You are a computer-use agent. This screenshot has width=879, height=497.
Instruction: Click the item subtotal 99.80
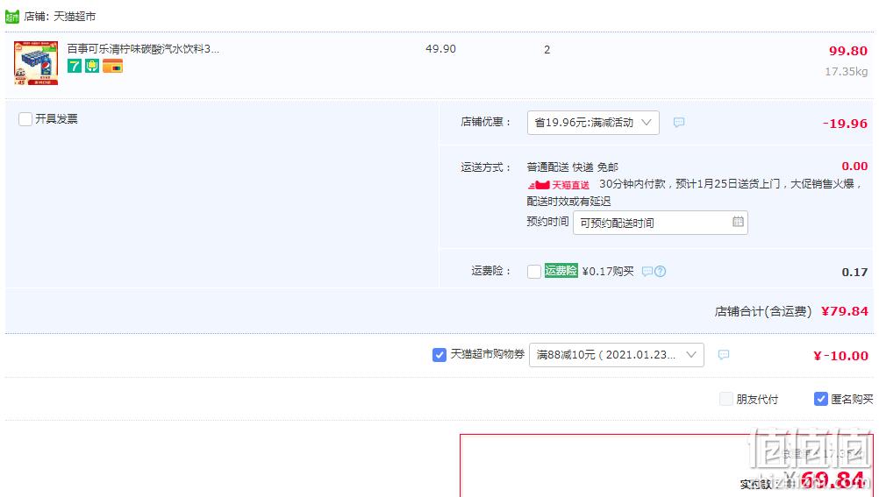pos(848,51)
